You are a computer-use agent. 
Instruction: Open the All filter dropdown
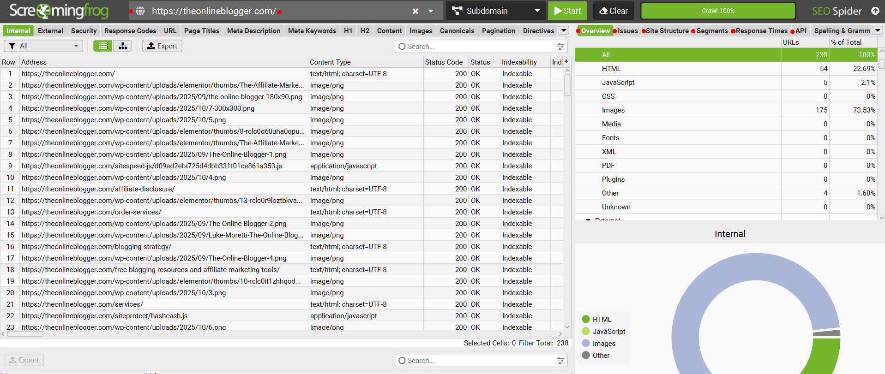click(x=43, y=46)
